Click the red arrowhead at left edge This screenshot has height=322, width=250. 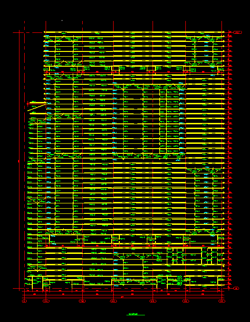pos(28,104)
